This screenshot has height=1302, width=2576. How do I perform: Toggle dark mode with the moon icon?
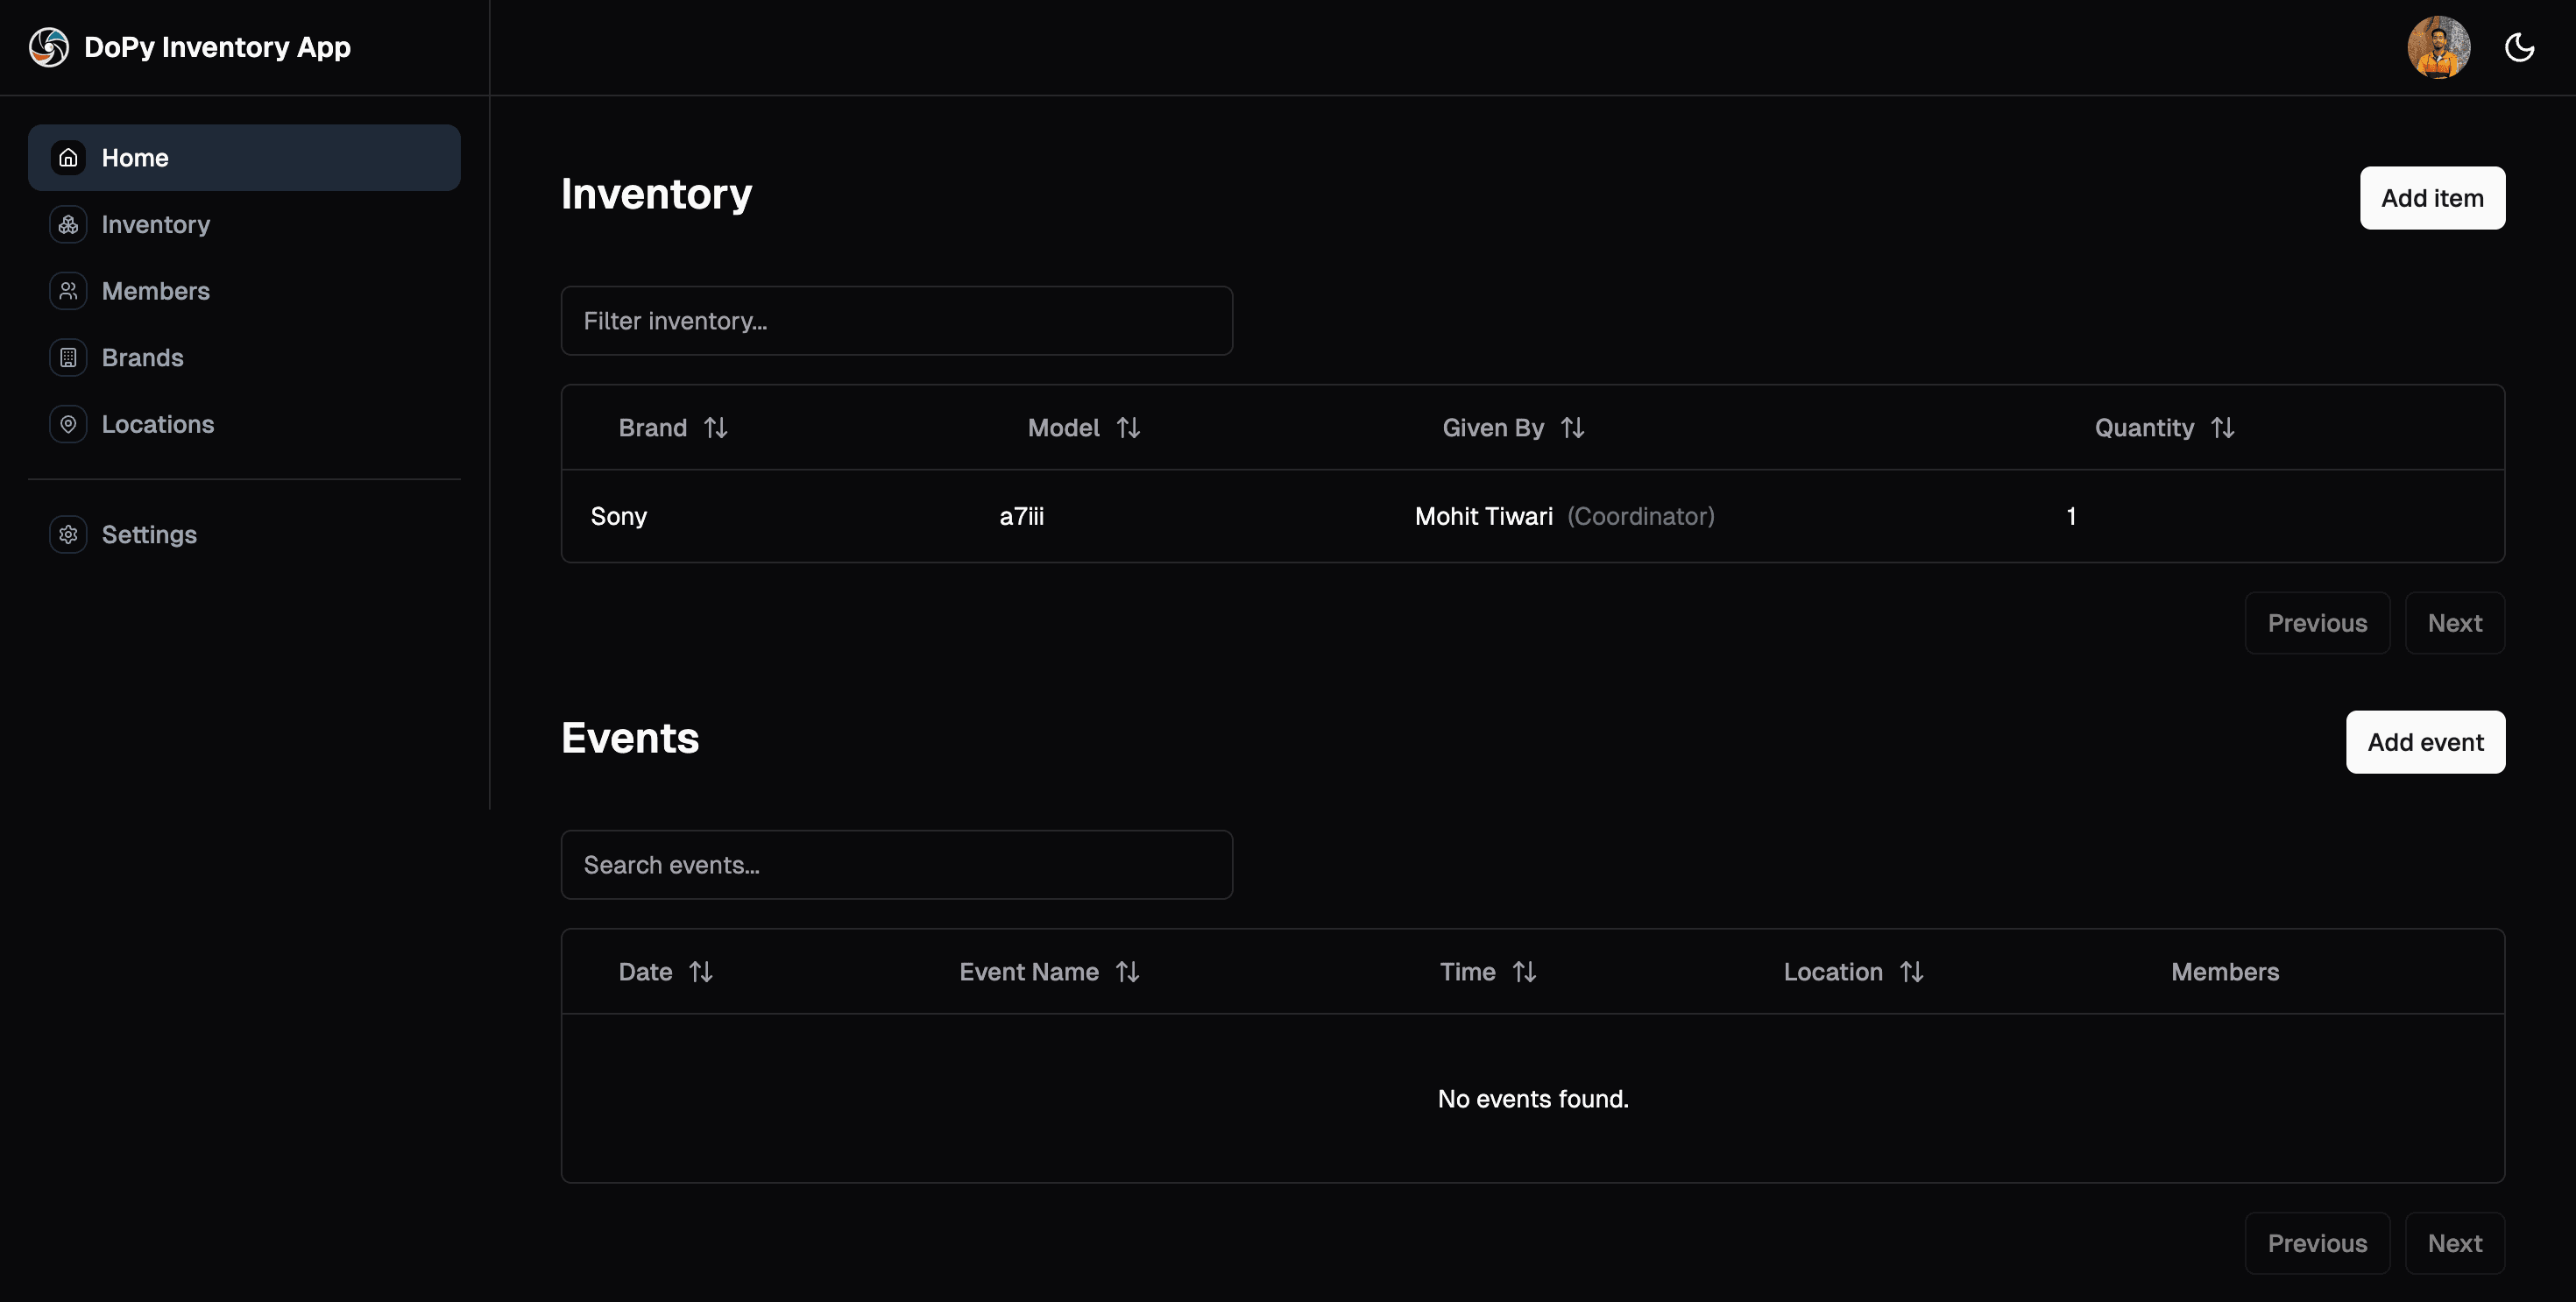[x=2520, y=47]
